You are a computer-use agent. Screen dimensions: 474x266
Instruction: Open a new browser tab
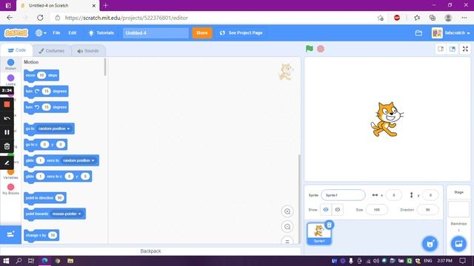(105, 5)
